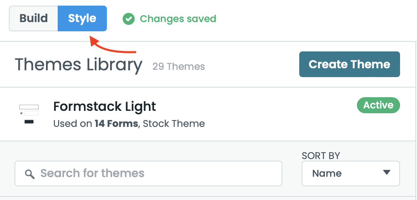This screenshot has height=200, width=417.
Task: Click the Name value in sort box
Action: click(x=327, y=173)
